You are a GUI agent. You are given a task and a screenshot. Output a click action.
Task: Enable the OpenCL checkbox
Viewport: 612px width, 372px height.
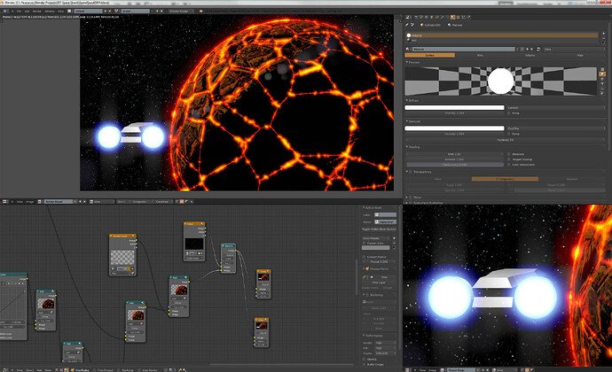[365, 359]
